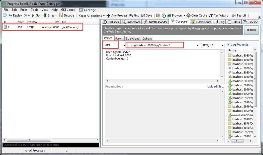The image size is (263, 155).
Task: Toggle Decode mode
Action: tap(67, 15)
